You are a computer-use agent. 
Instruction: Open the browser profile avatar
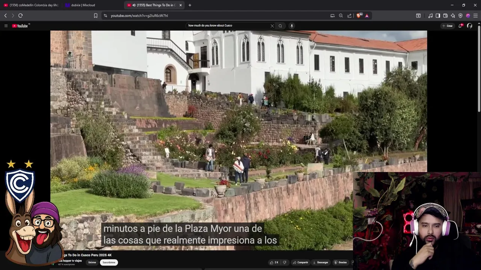468,16
